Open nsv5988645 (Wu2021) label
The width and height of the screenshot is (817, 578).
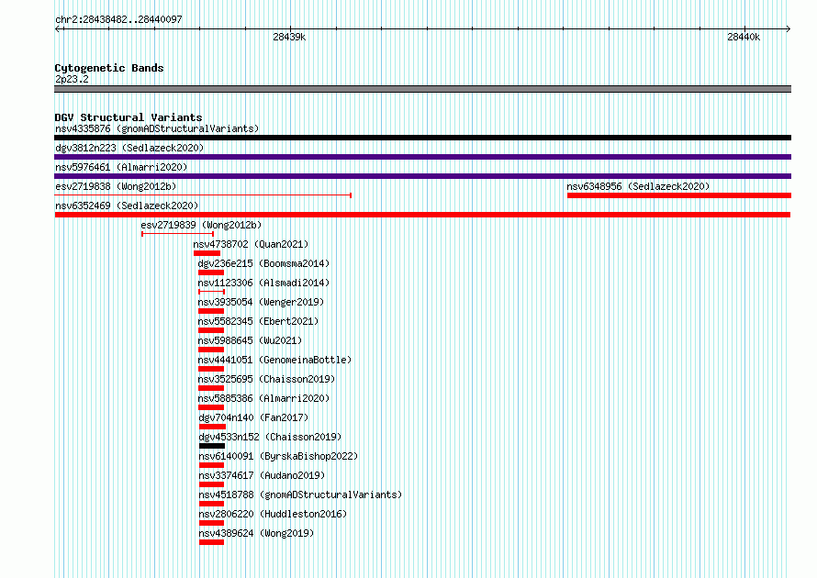coord(250,340)
